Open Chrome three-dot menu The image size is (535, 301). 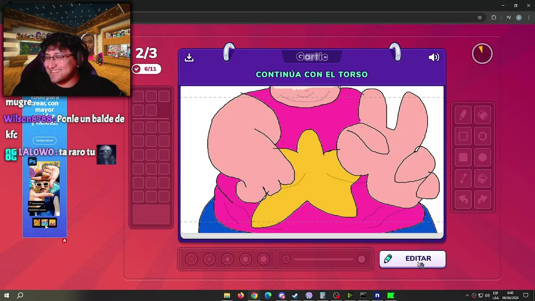click(x=529, y=18)
